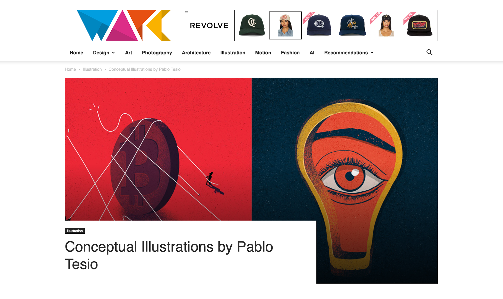
Task: Open the search magnifier icon
Action: (429, 52)
